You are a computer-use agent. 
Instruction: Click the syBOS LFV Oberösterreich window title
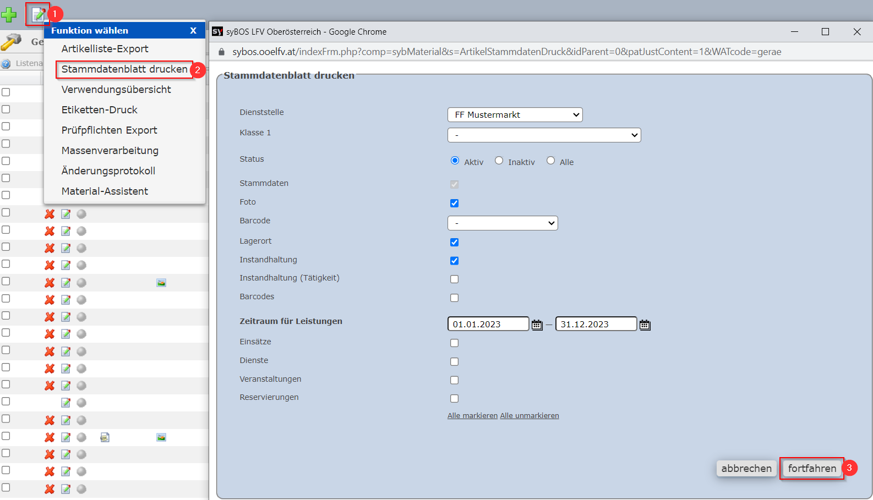pos(306,32)
